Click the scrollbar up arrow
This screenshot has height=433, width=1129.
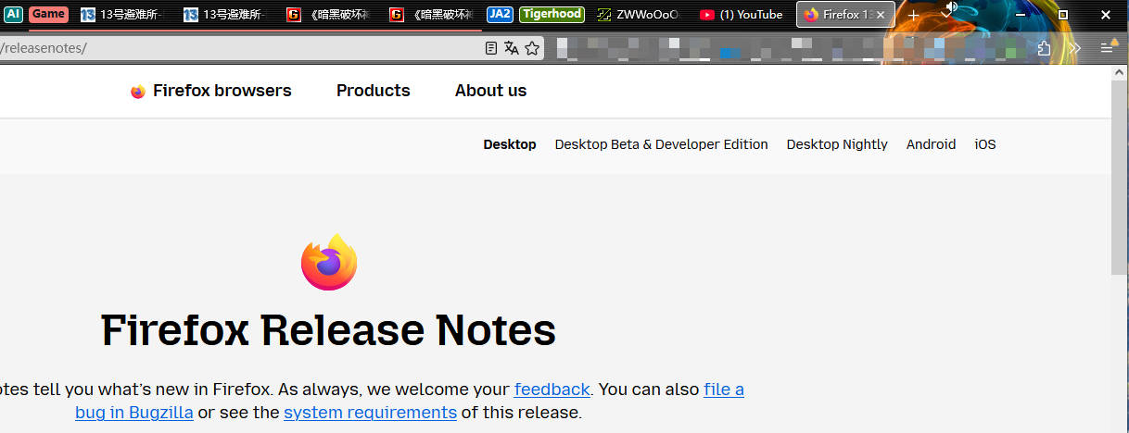tap(1120, 72)
